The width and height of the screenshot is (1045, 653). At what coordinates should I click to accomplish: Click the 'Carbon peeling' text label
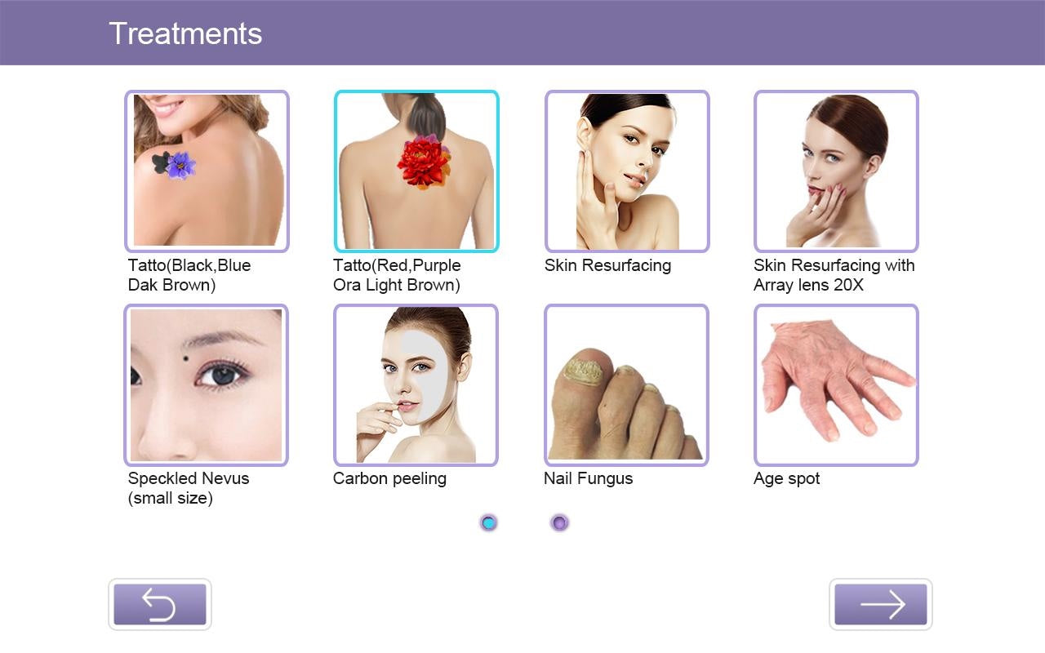pos(389,479)
